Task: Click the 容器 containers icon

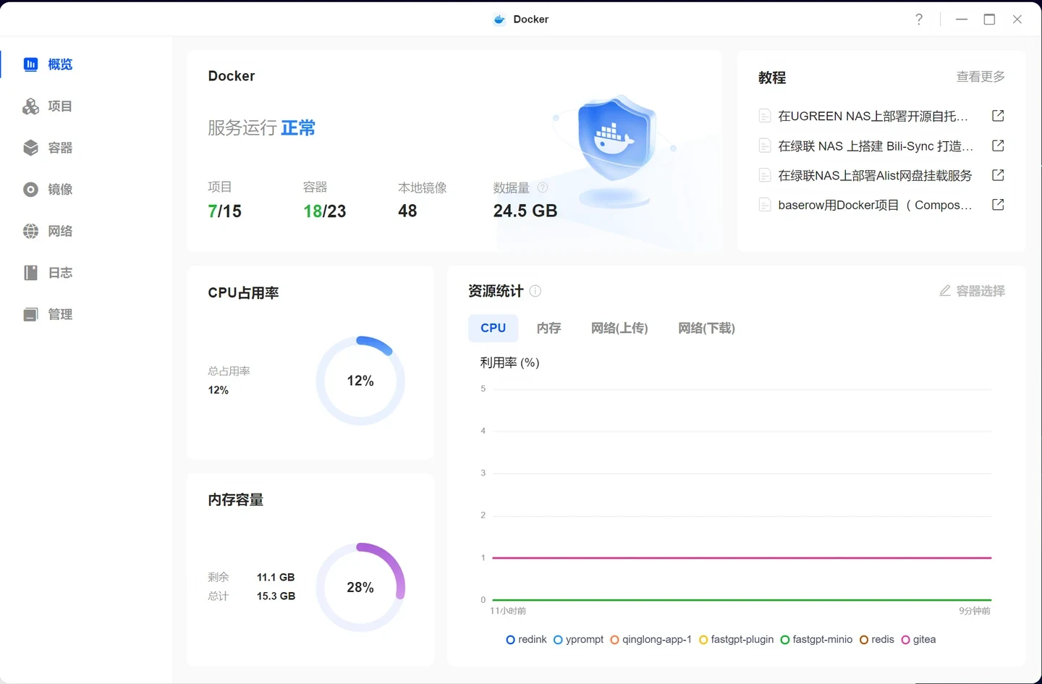Action: pos(30,148)
